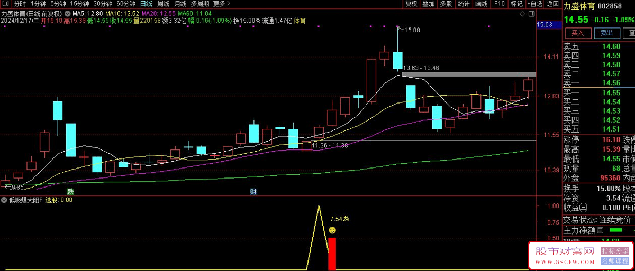635x271 pixels.
Task: Switch to 周线 weekly chart
Action: tap(164, 3)
